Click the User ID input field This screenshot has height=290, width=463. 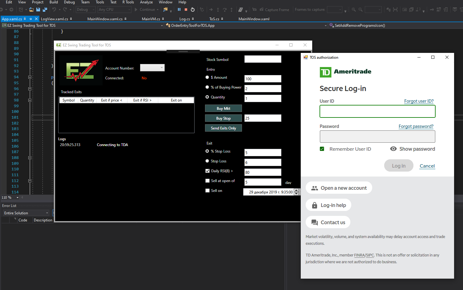pyautogui.click(x=377, y=111)
